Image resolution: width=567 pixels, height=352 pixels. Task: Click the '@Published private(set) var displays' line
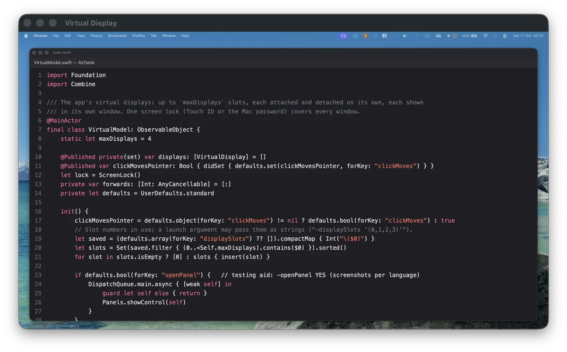[163, 157]
